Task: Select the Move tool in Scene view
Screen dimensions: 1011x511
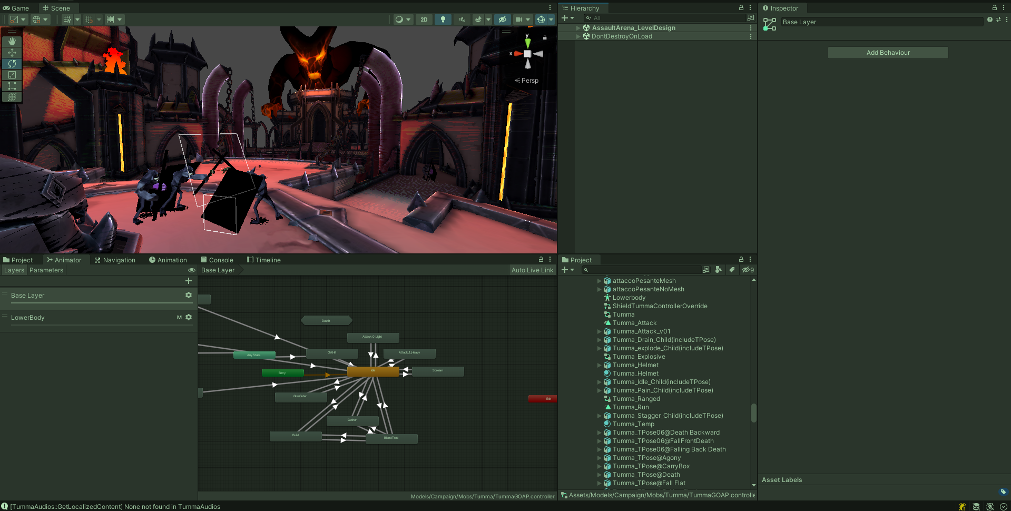Action: 12,52
